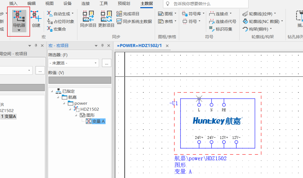Click 同步系统主数据 icon
The height and width of the screenshot is (178, 303).
click(119, 21)
